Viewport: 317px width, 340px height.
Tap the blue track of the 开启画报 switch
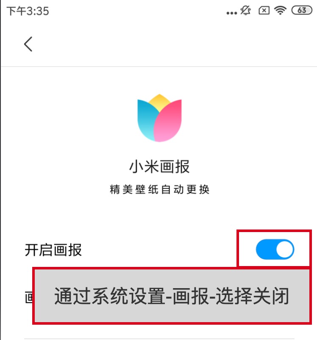pyautogui.click(x=266, y=249)
